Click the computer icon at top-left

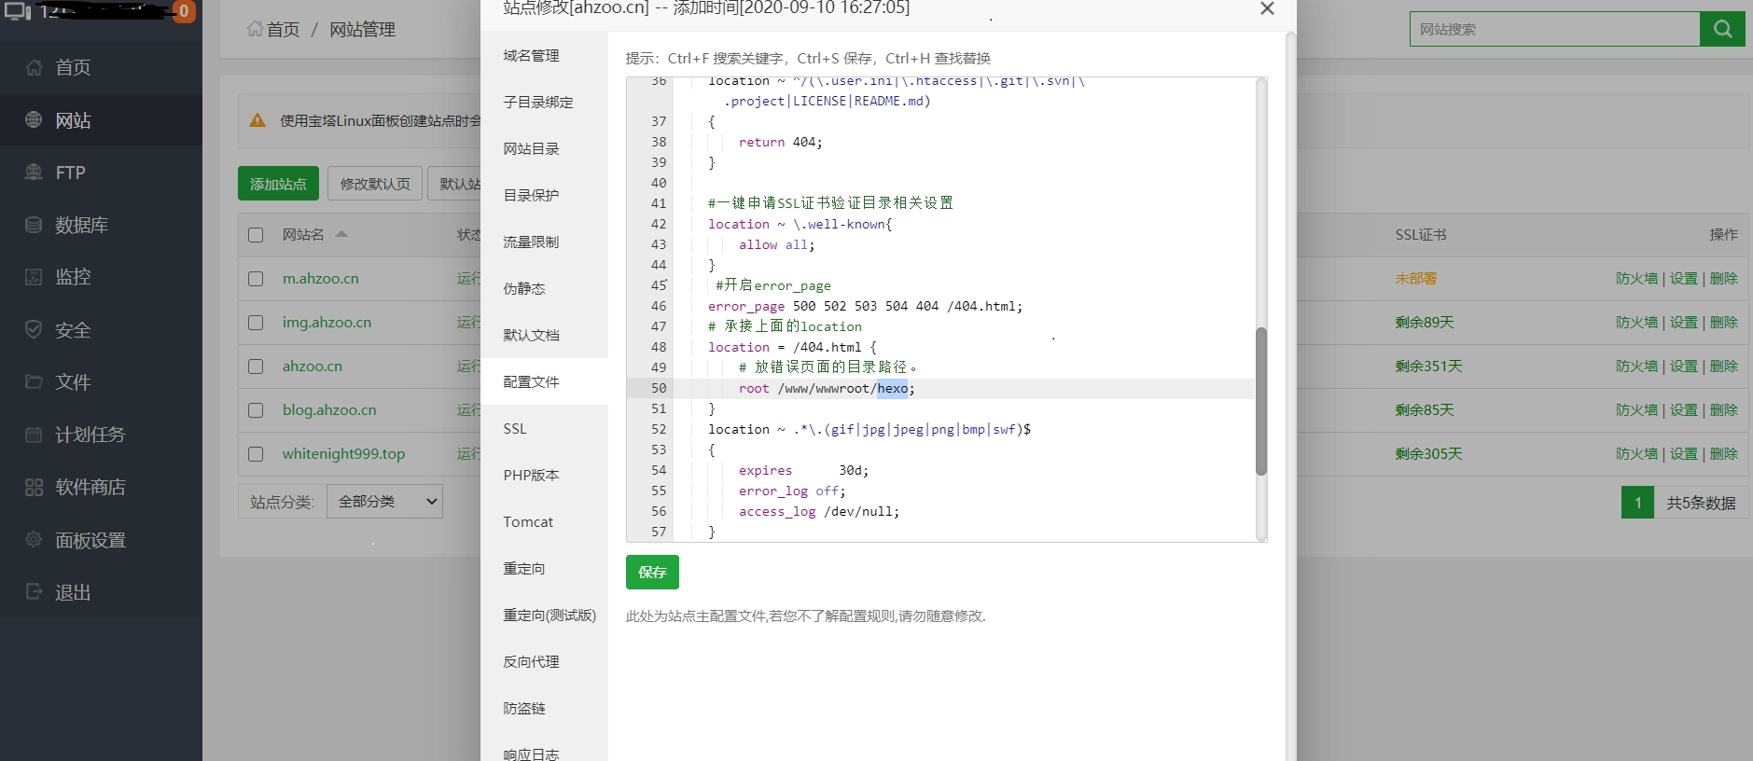18,11
